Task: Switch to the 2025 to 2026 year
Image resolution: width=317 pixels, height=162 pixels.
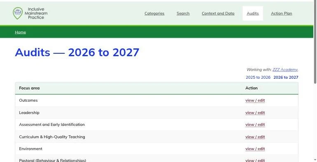Action: pos(258,78)
